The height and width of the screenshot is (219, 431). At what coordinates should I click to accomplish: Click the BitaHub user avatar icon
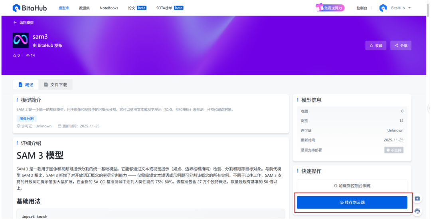(x=383, y=8)
